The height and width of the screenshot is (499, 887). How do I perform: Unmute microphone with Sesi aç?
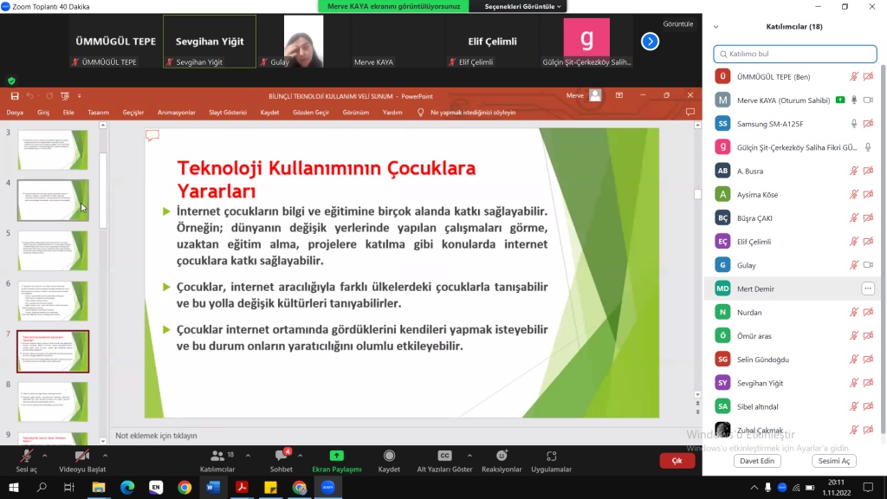click(x=26, y=457)
